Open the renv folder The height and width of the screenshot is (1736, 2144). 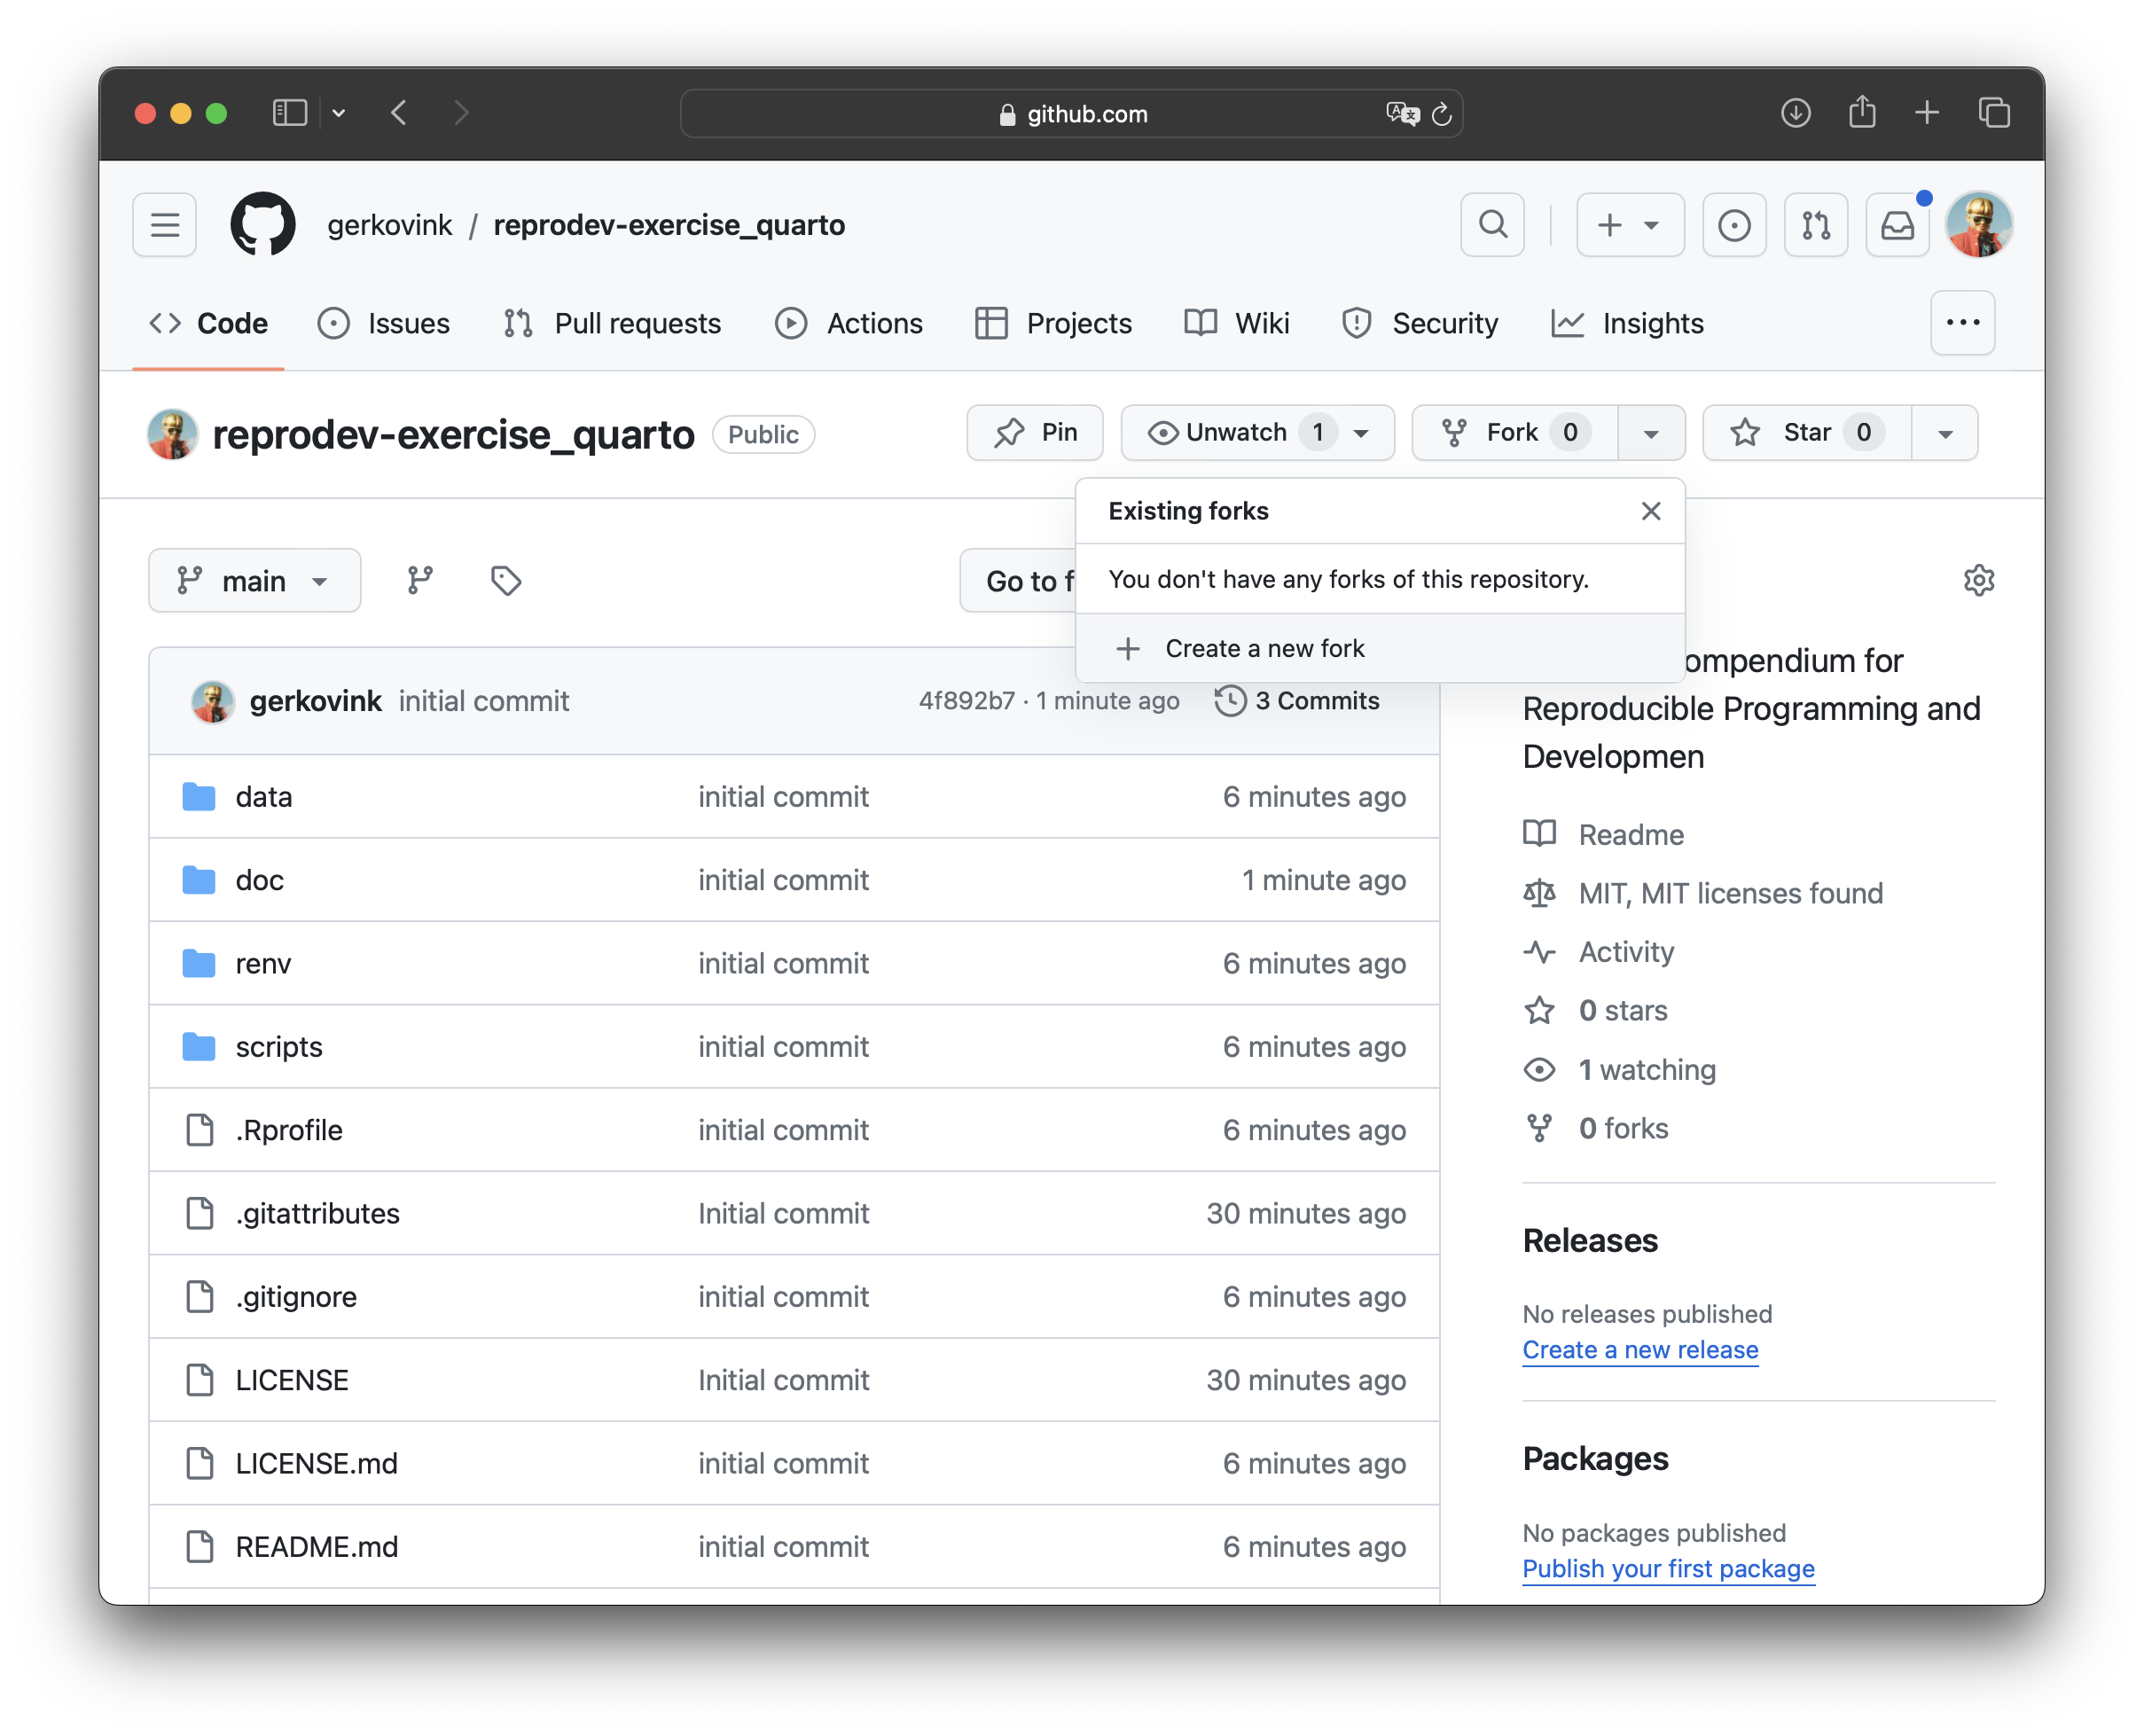[x=263, y=963]
